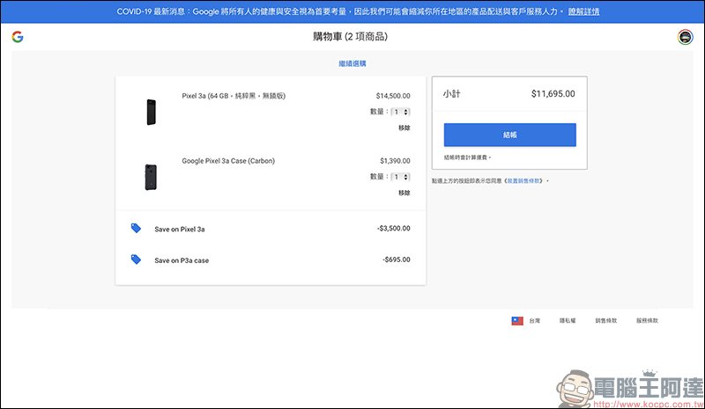
Task: Remove Pixel 3a from the cart
Action: click(x=404, y=128)
